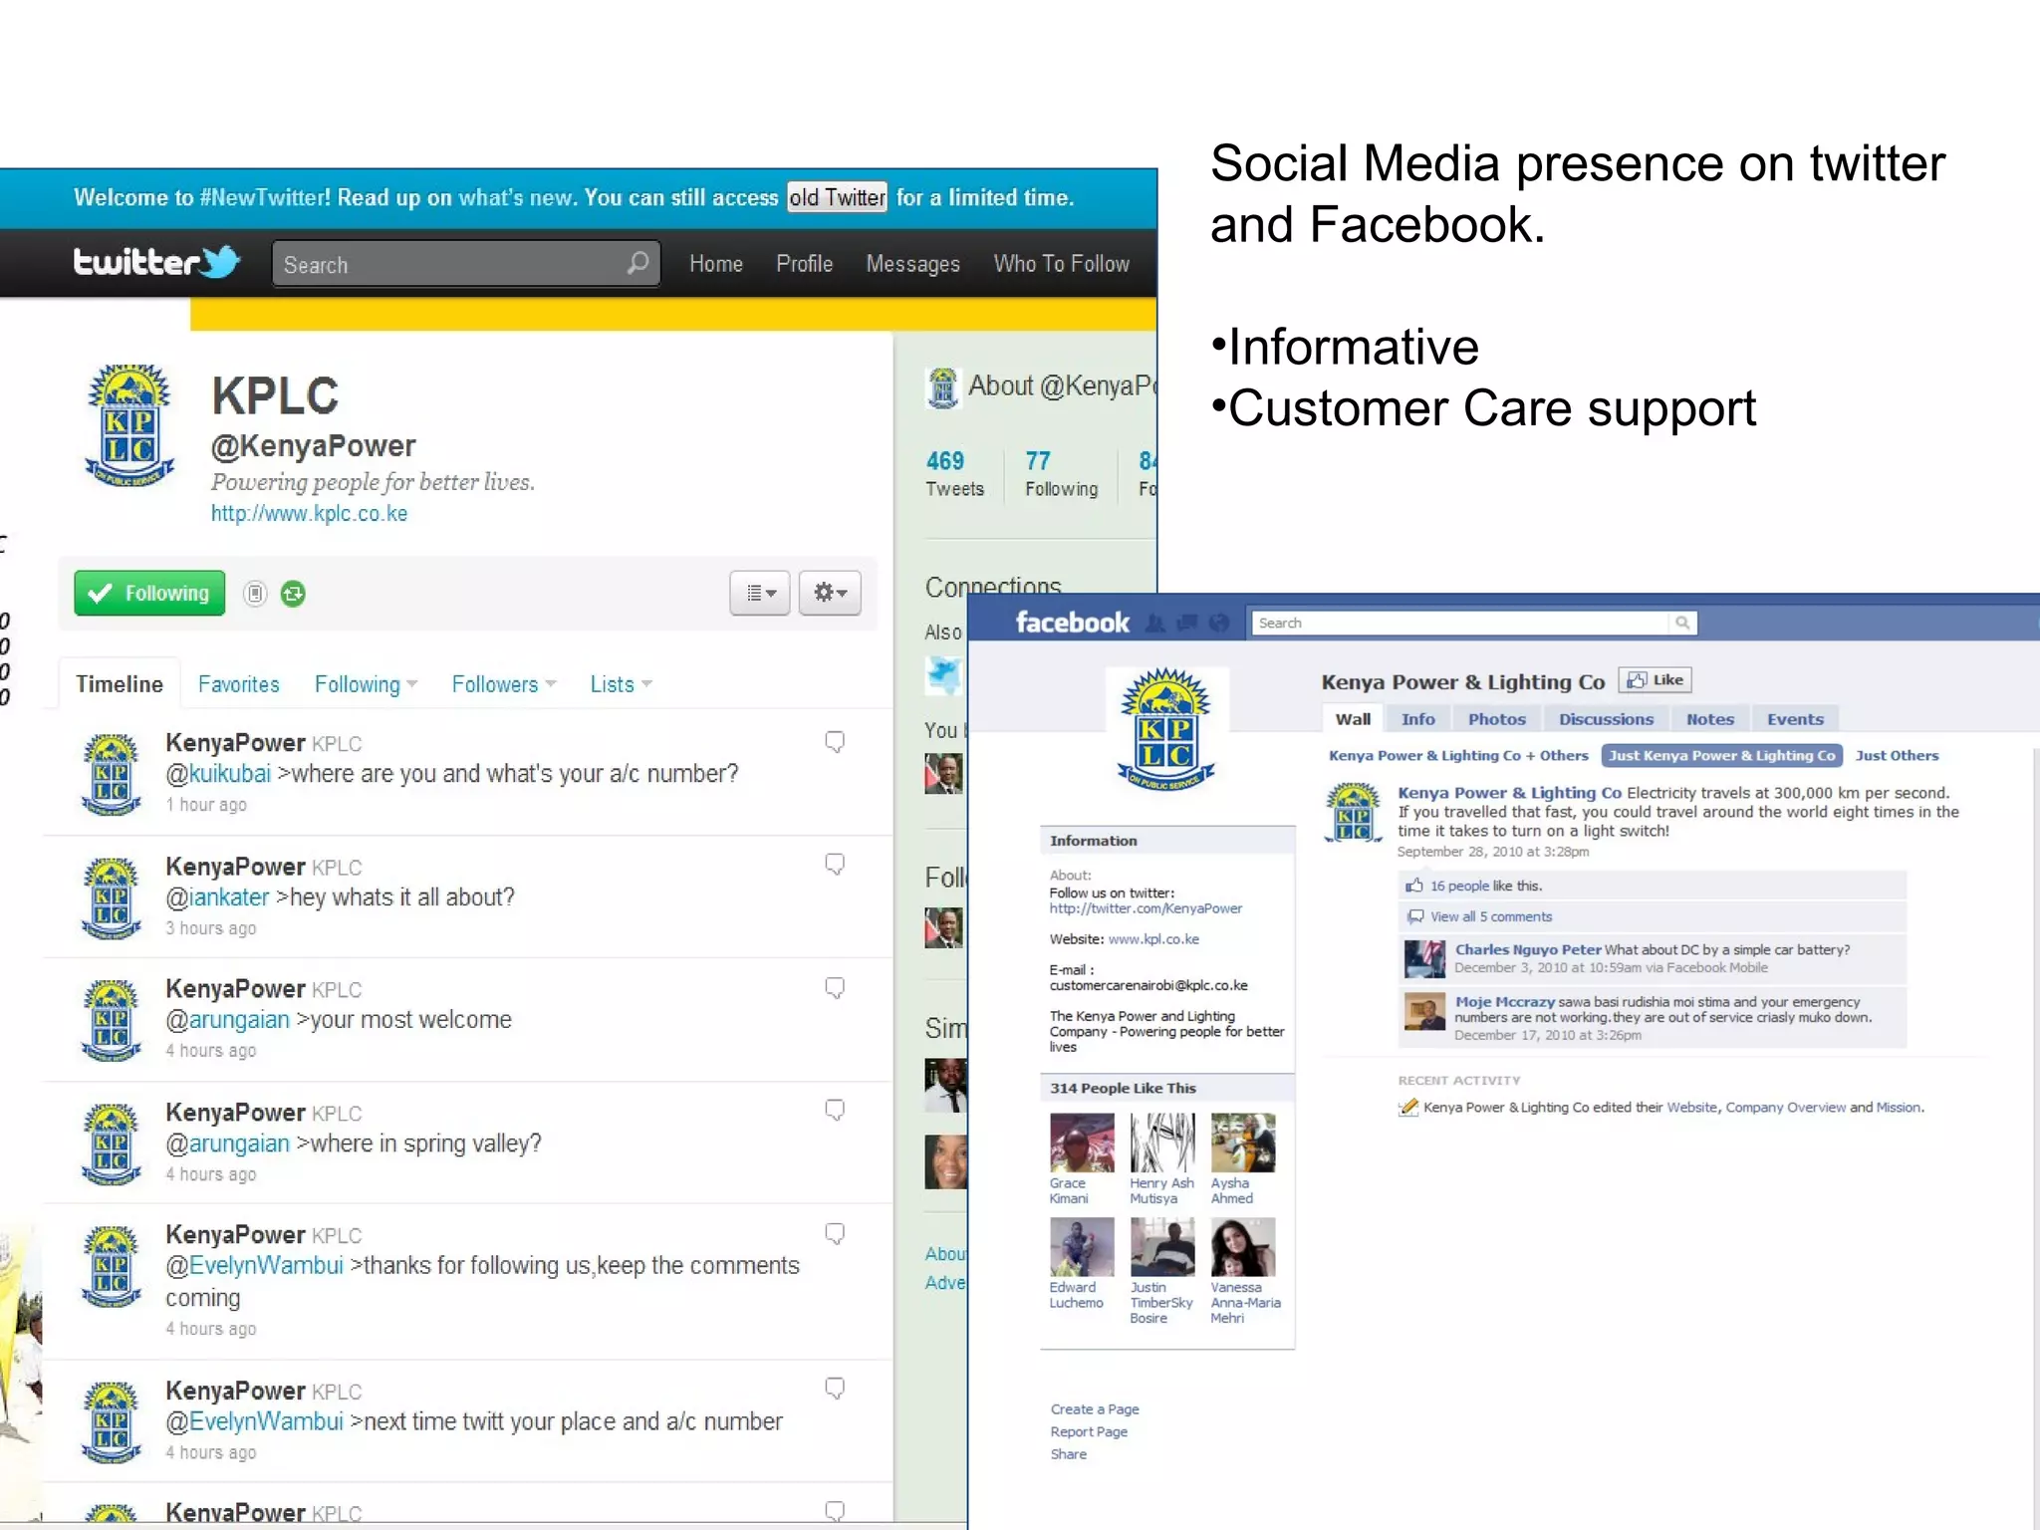Click the @EvelynWambui mention in thanks tweet
The image size is (2040, 1530).
click(x=254, y=1266)
